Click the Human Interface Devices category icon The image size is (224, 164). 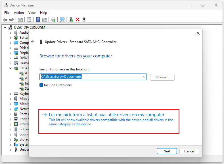coord(16,63)
